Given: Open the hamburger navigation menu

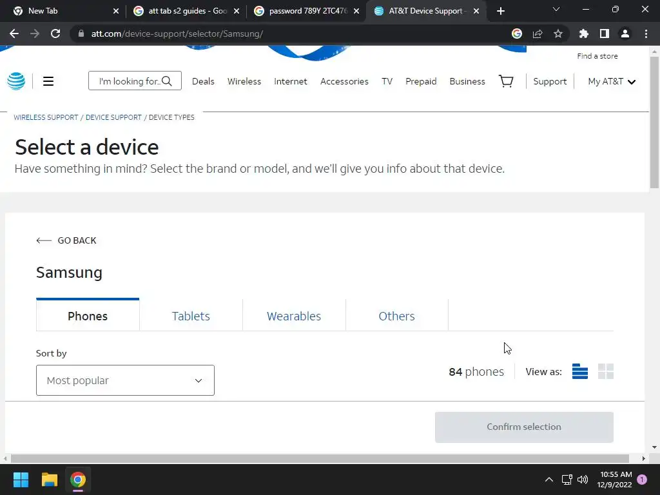Looking at the screenshot, I should [48, 81].
